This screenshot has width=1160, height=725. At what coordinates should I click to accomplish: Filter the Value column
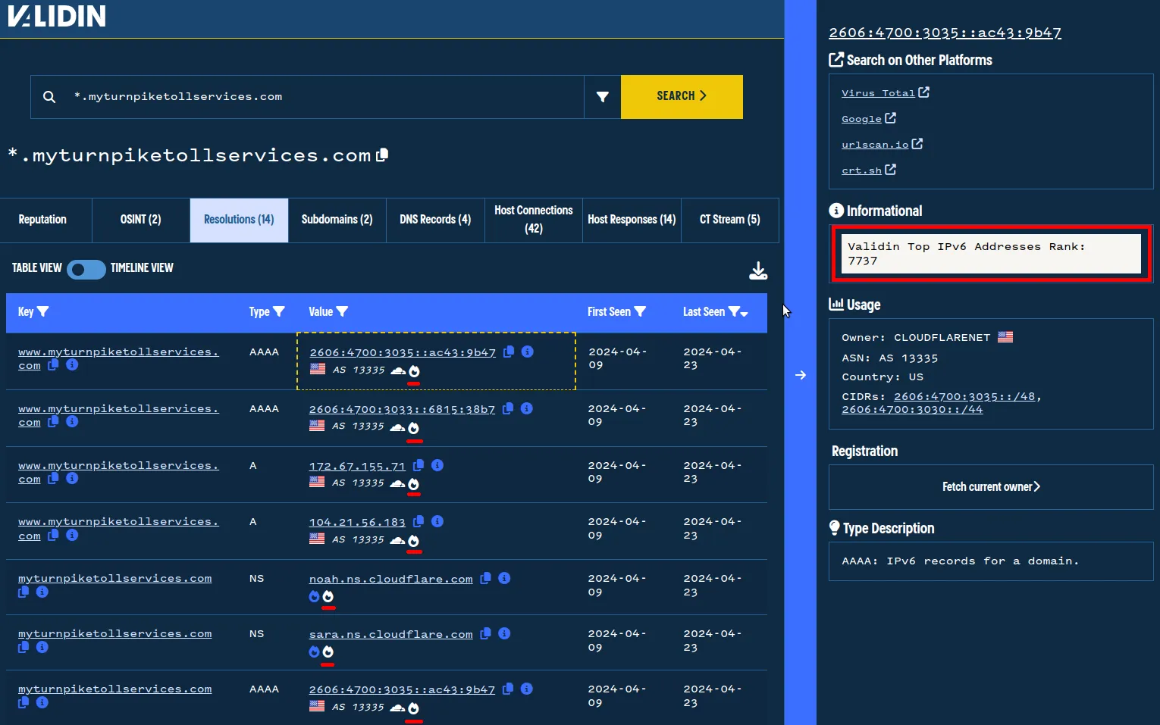(x=342, y=311)
